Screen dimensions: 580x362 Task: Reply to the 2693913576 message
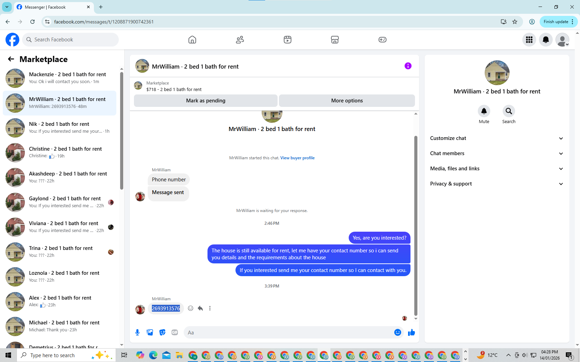click(200, 308)
